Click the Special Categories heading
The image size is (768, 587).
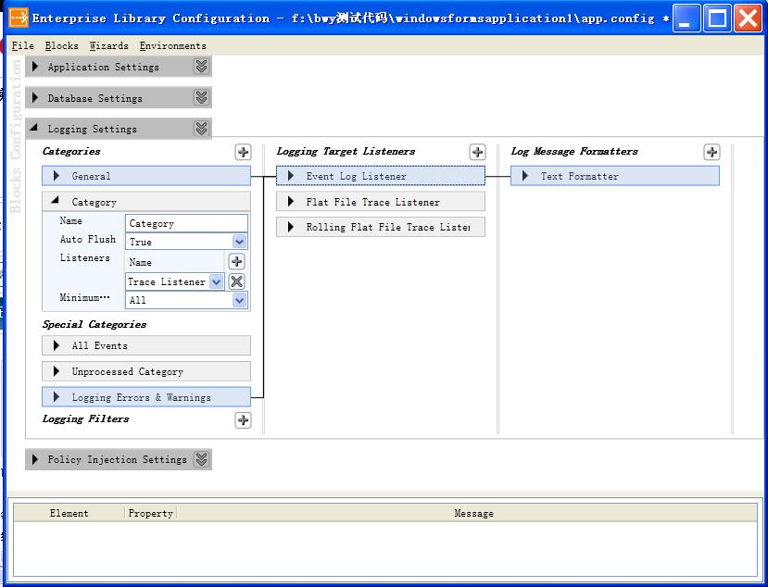94,324
